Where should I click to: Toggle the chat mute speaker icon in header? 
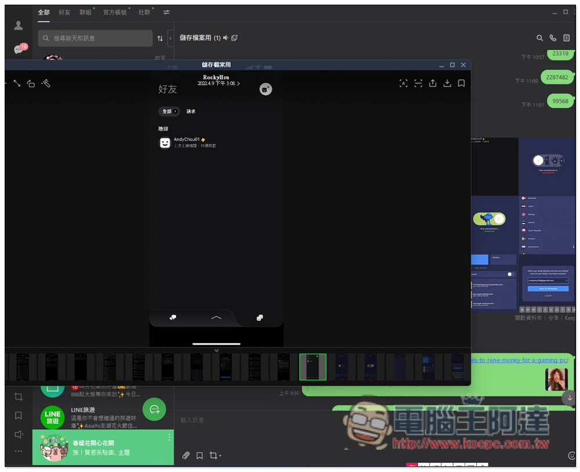click(x=226, y=38)
